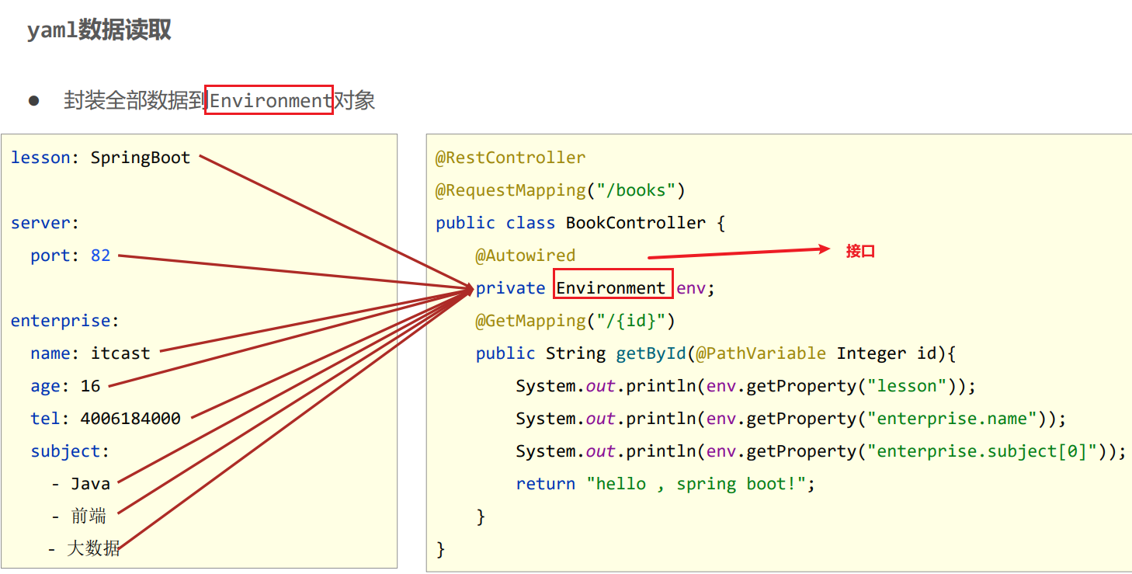Select the "/{id}" path string
This screenshot has height=574, width=1132.
pyautogui.click(x=631, y=321)
